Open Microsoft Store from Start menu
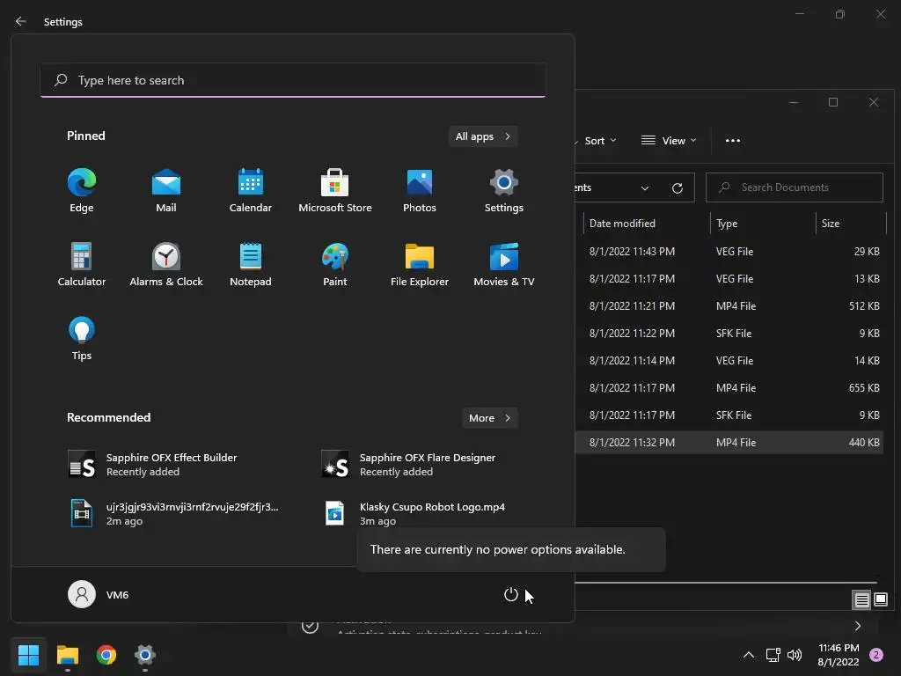 [335, 191]
